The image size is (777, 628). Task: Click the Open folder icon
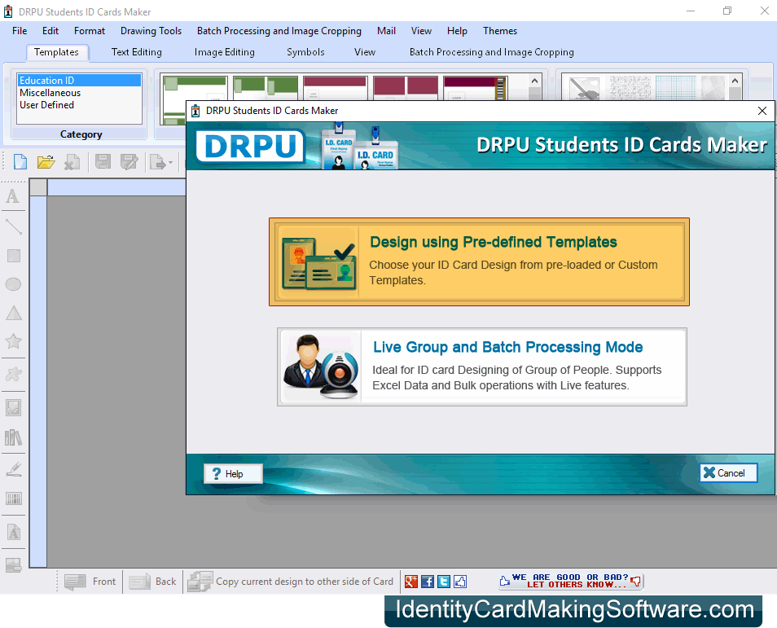(46, 161)
